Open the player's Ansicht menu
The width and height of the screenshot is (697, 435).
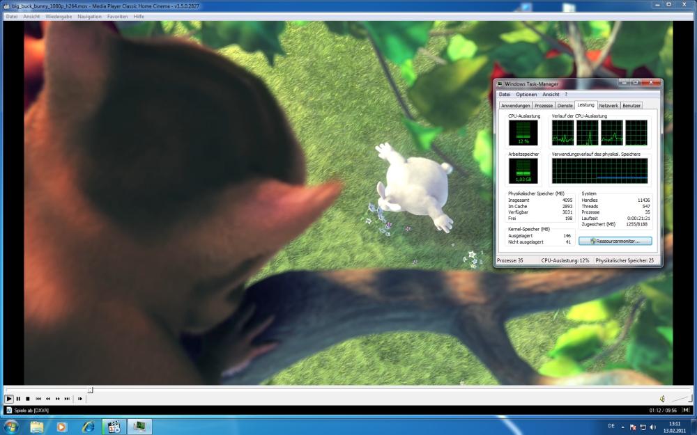[x=31, y=17]
